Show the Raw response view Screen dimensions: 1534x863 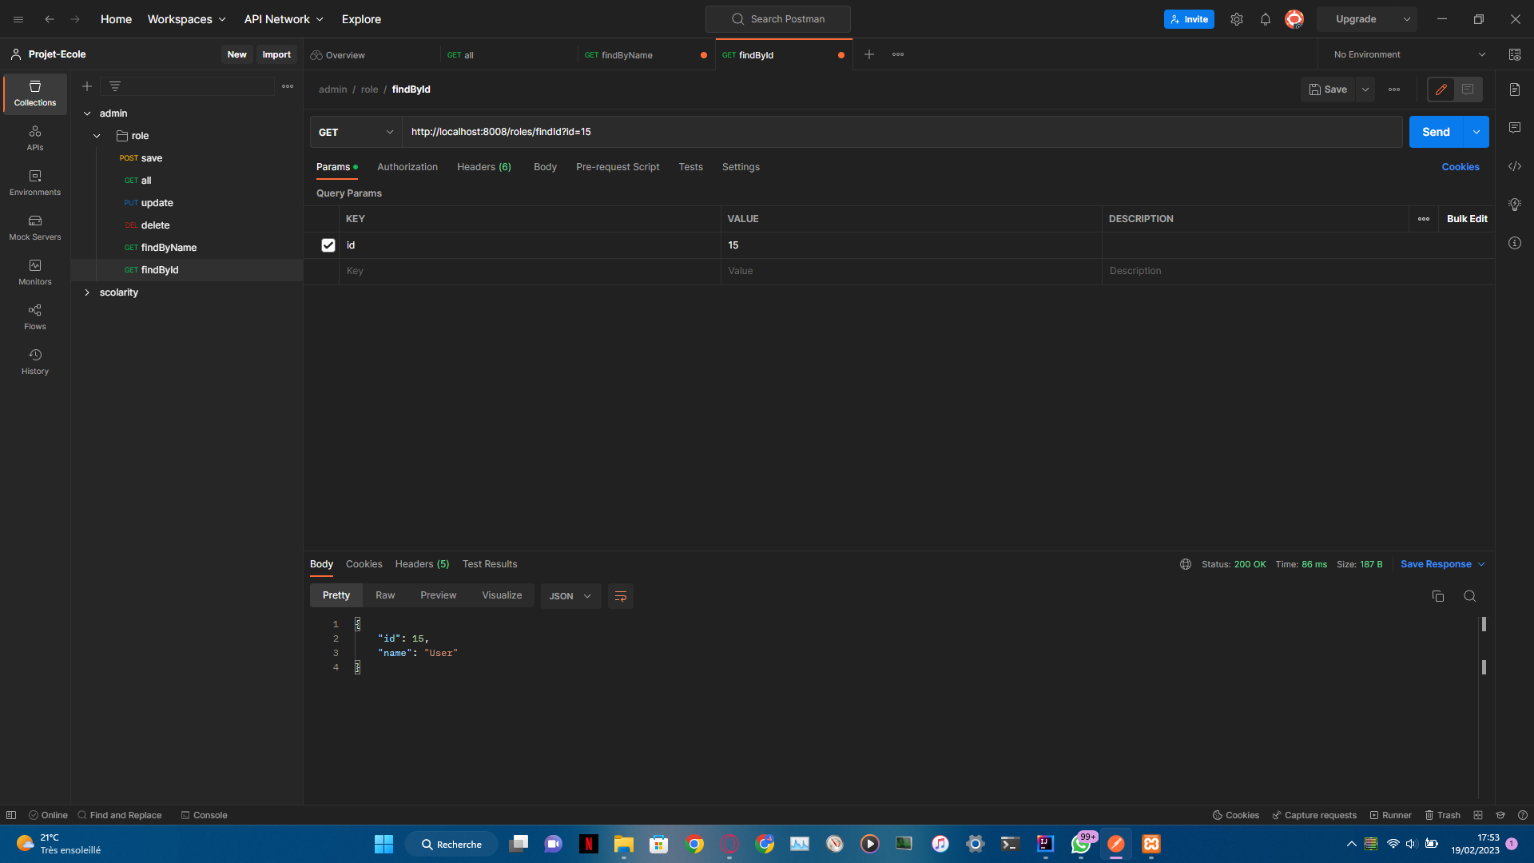pos(385,595)
